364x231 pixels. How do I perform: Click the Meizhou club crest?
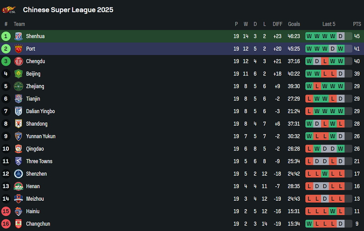tap(19, 199)
